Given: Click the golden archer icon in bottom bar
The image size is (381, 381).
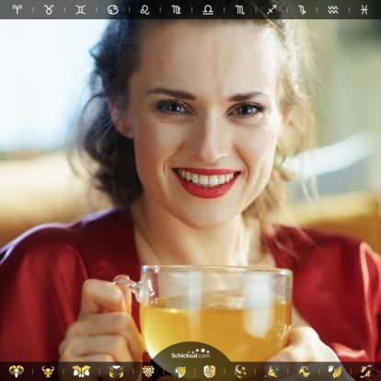Looking at the screenshot, I should pyautogui.click(x=271, y=371).
